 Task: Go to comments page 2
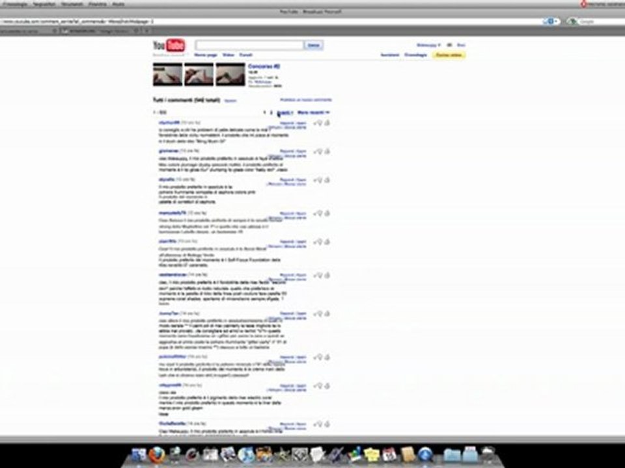coord(271,112)
